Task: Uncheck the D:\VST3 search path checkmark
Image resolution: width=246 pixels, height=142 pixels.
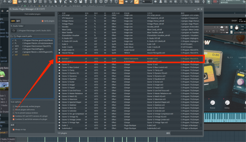Action: 13,55
